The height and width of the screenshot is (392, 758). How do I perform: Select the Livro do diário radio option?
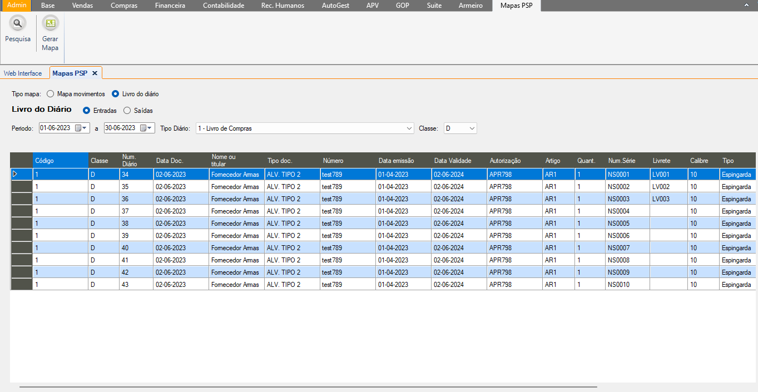point(116,94)
